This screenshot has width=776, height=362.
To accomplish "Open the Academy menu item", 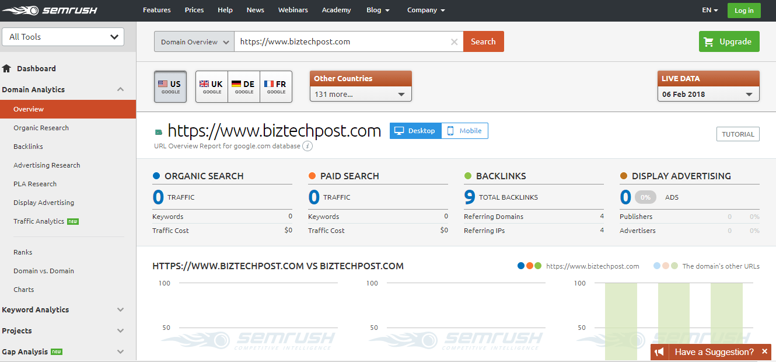I will 337,10.
